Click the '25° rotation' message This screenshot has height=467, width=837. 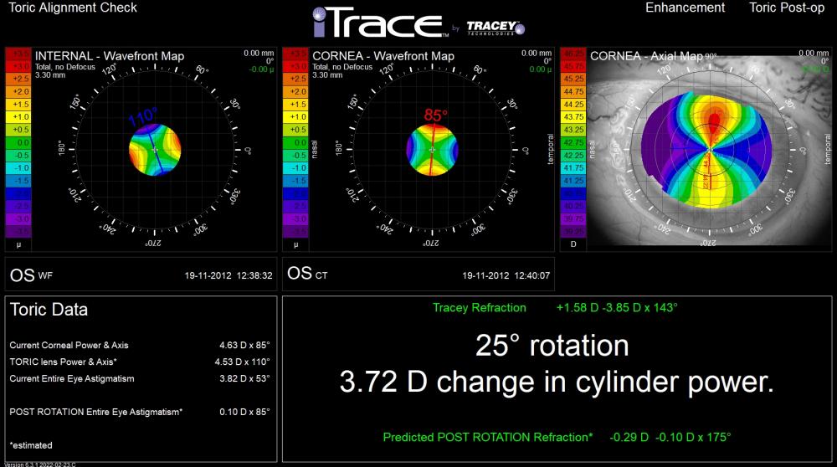(x=552, y=346)
